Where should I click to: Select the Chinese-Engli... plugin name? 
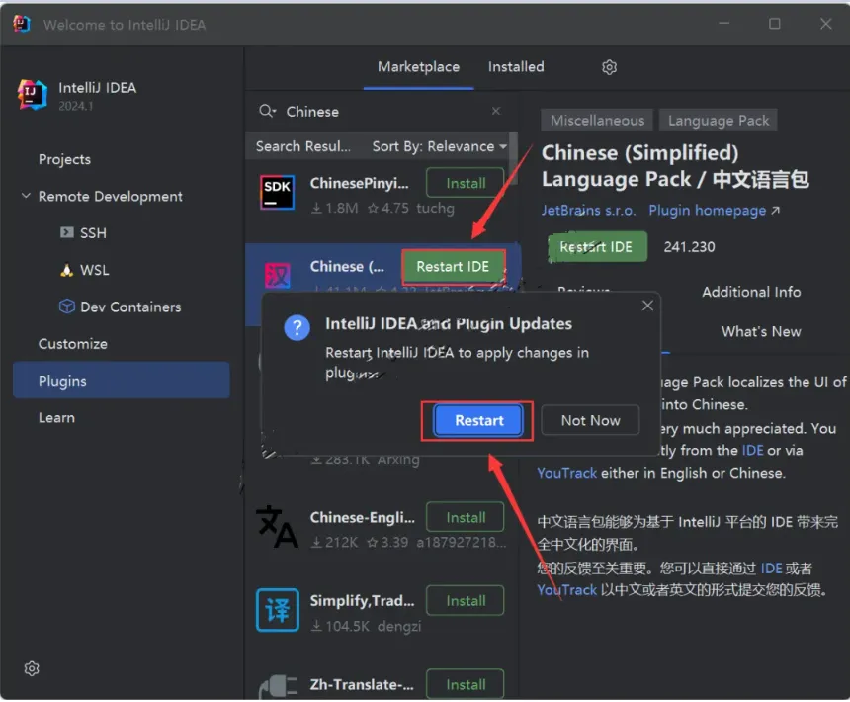click(362, 518)
